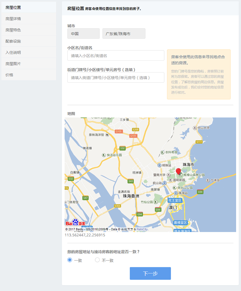Click the 农科奇观 attraction icon on the map
Viewport: 241px width, 291px height.
pyautogui.click(x=162, y=152)
